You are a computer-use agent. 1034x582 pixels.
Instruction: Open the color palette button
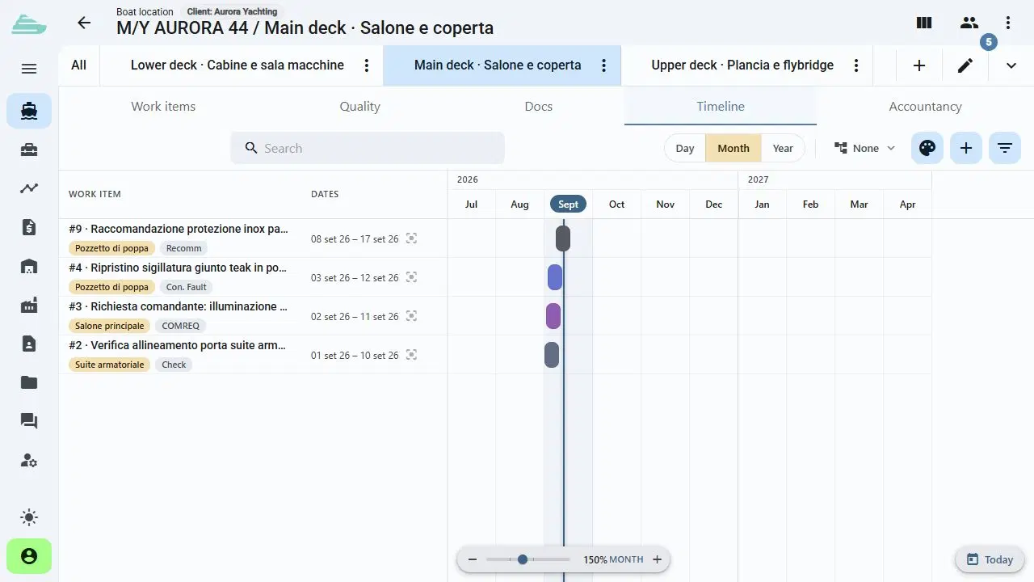927,148
